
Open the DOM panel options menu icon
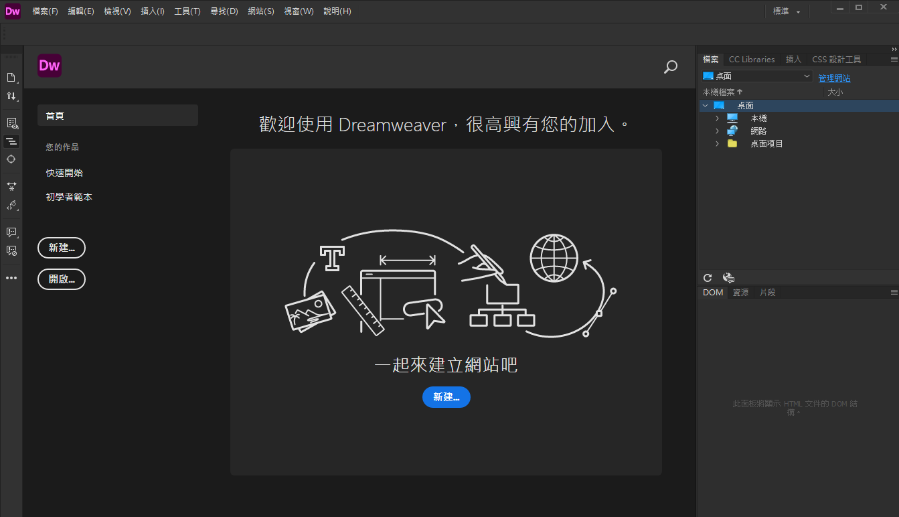point(894,293)
